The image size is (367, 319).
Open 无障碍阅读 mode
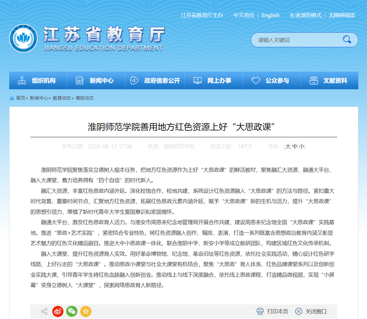(x=342, y=15)
